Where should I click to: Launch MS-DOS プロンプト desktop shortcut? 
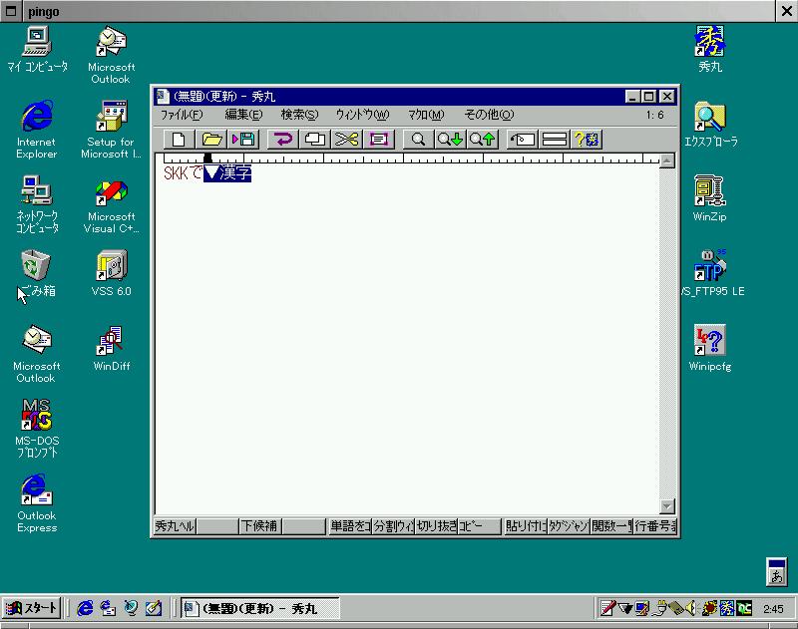[x=37, y=429]
